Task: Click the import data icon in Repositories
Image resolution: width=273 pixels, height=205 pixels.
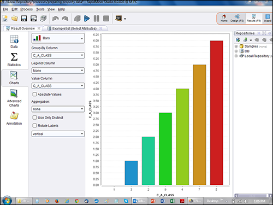Action: (x=238, y=40)
